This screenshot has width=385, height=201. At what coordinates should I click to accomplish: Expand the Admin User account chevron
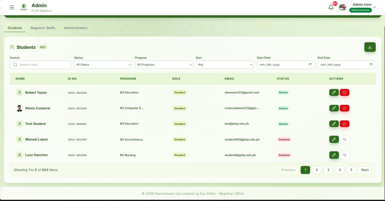[374, 7]
